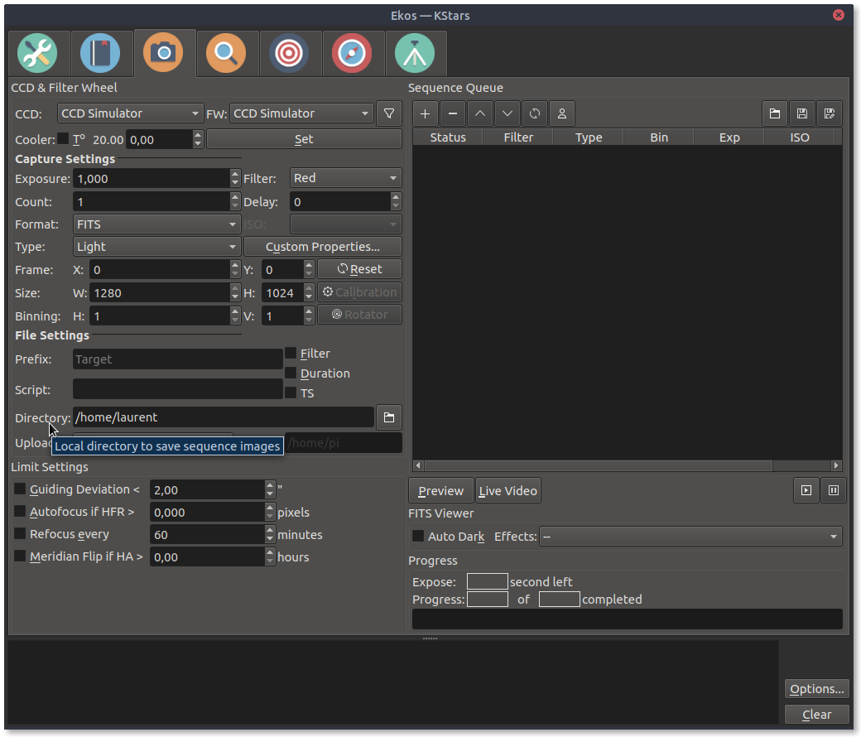Check the Refocus every option
This screenshot has width=861, height=737.
21,534
